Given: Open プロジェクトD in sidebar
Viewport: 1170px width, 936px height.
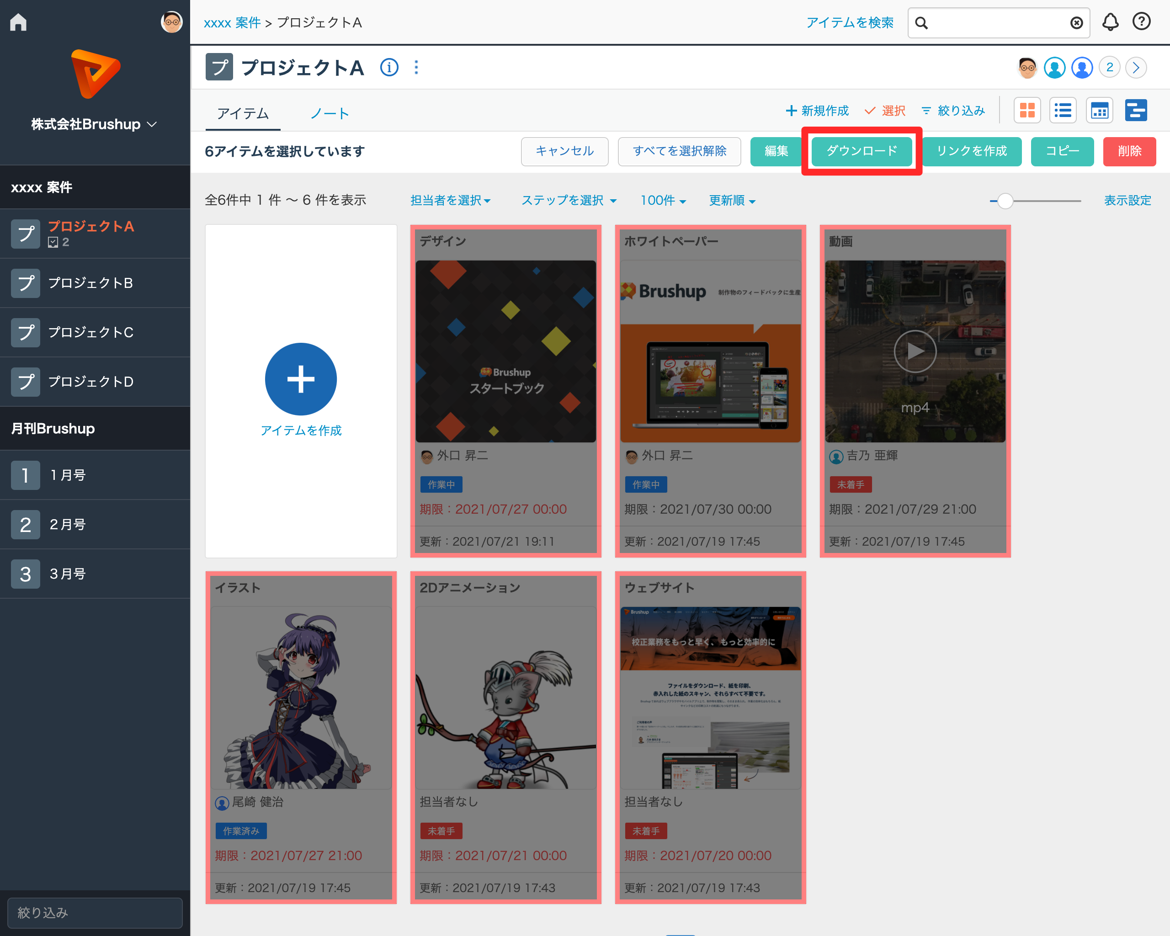Looking at the screenshot, I should (x=95, y=382).
